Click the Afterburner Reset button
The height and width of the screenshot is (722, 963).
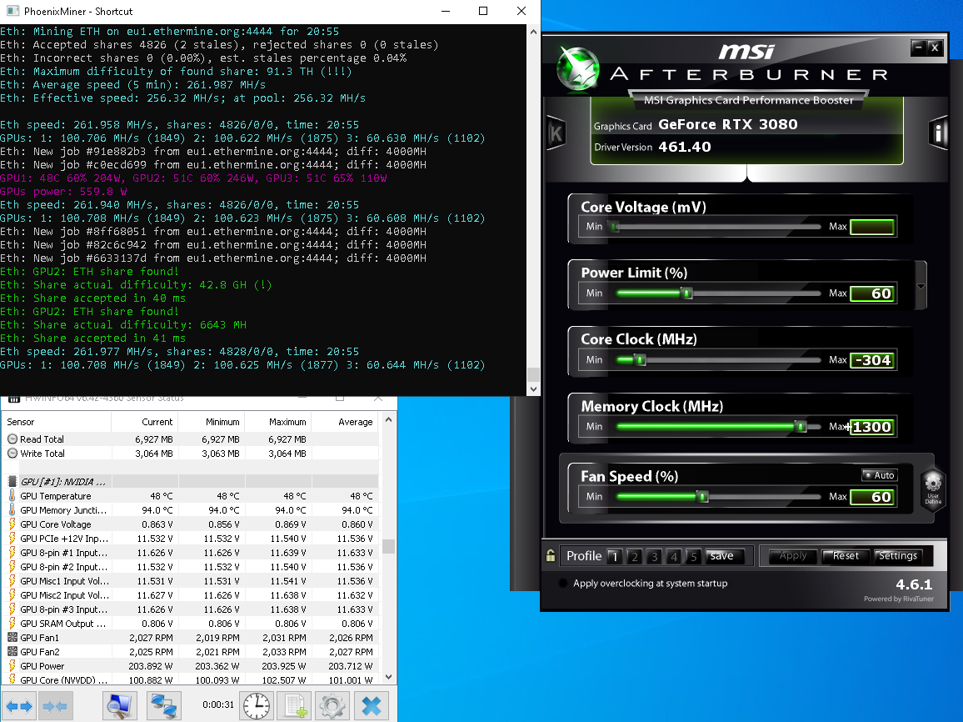(x=845, y=556)
